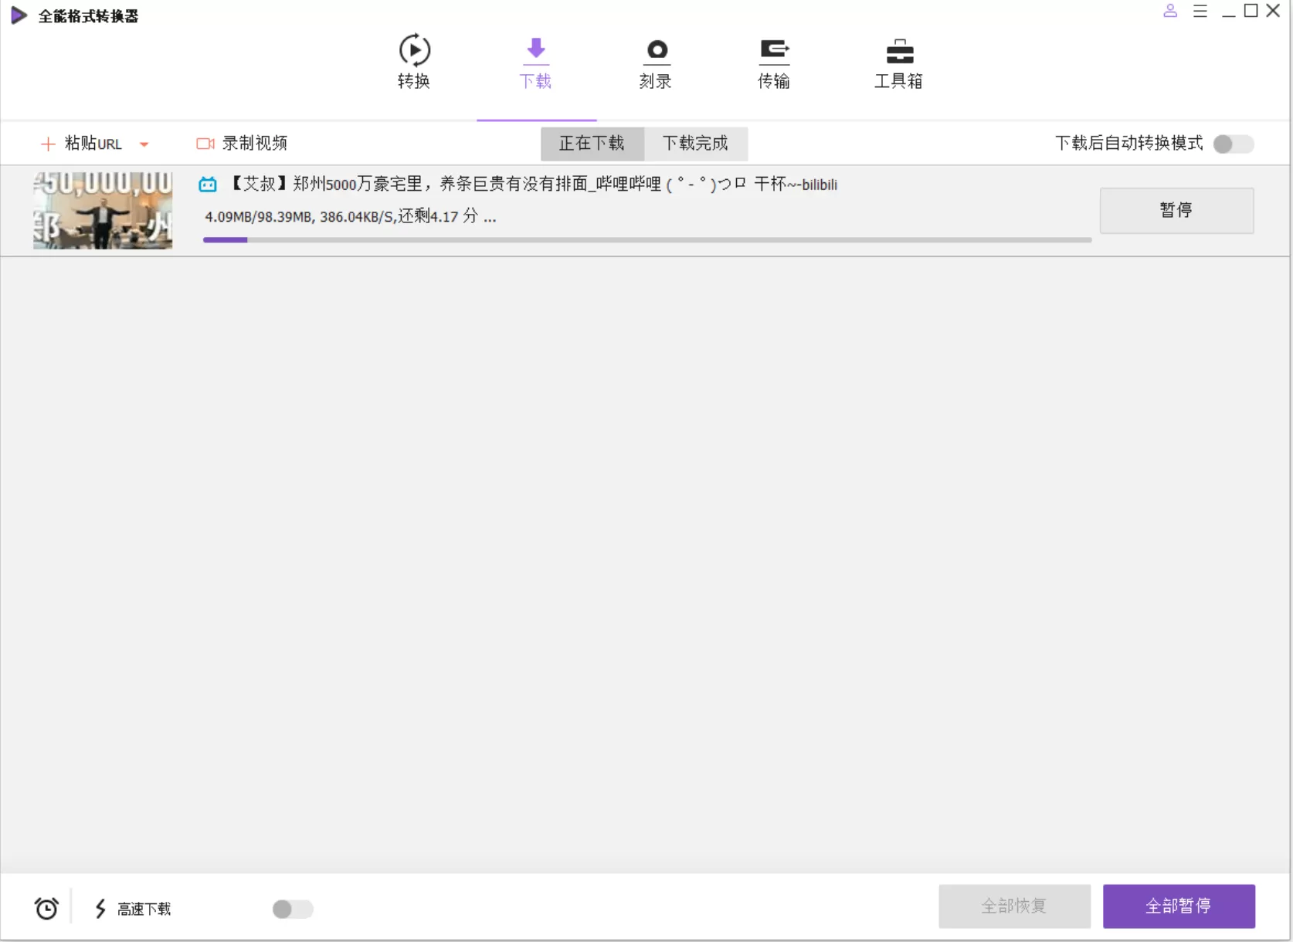Open the hamburger main menu
This screenshot has height=942, width=1293.
(1200, 11)
